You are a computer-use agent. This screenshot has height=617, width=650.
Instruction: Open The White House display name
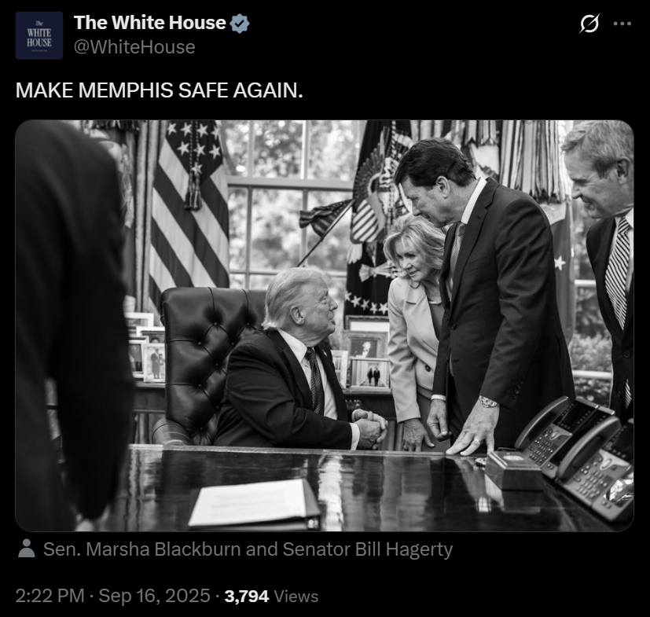click(149, 23)
